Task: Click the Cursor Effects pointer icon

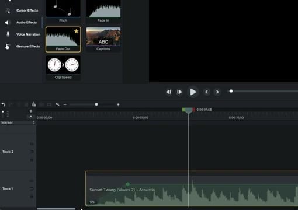Action: point(8,10)
